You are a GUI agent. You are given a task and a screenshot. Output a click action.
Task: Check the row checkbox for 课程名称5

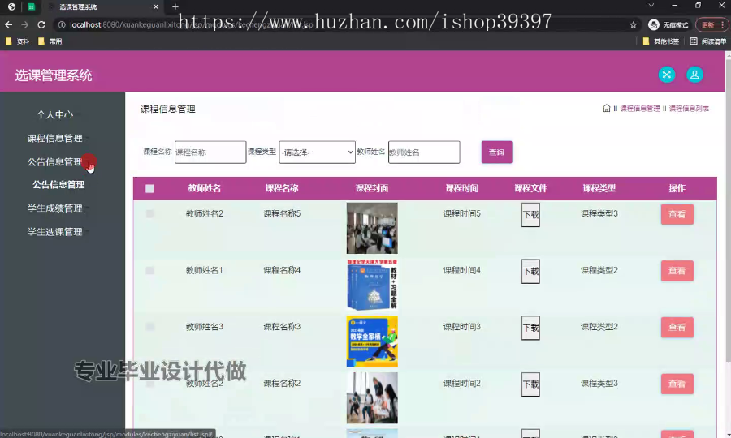point(149,213)
